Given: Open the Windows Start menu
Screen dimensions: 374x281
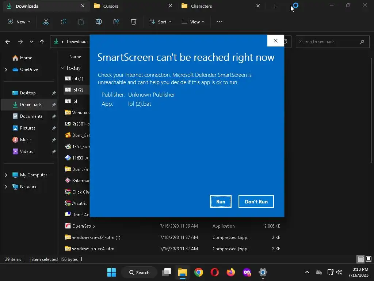Looking at the screenshot, I should [x=111, y=272].
